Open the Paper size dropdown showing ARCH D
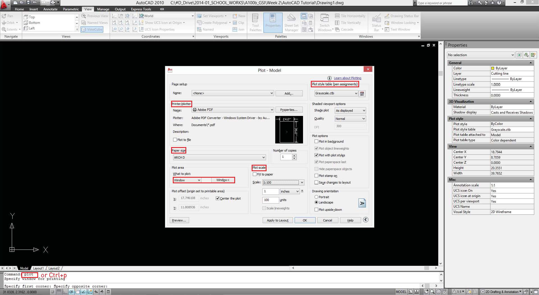The height and width of the screenshot is (295, 539). (219, 157)
